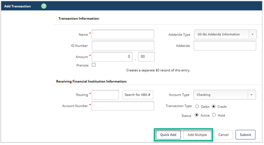Image resolution: width=264 pixels, height=145 pixels.
Task: Click the Amount cents field
Action: click(x=146, y=57)
